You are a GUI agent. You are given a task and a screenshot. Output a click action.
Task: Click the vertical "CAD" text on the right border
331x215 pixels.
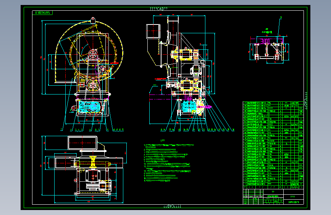(306, 101)
